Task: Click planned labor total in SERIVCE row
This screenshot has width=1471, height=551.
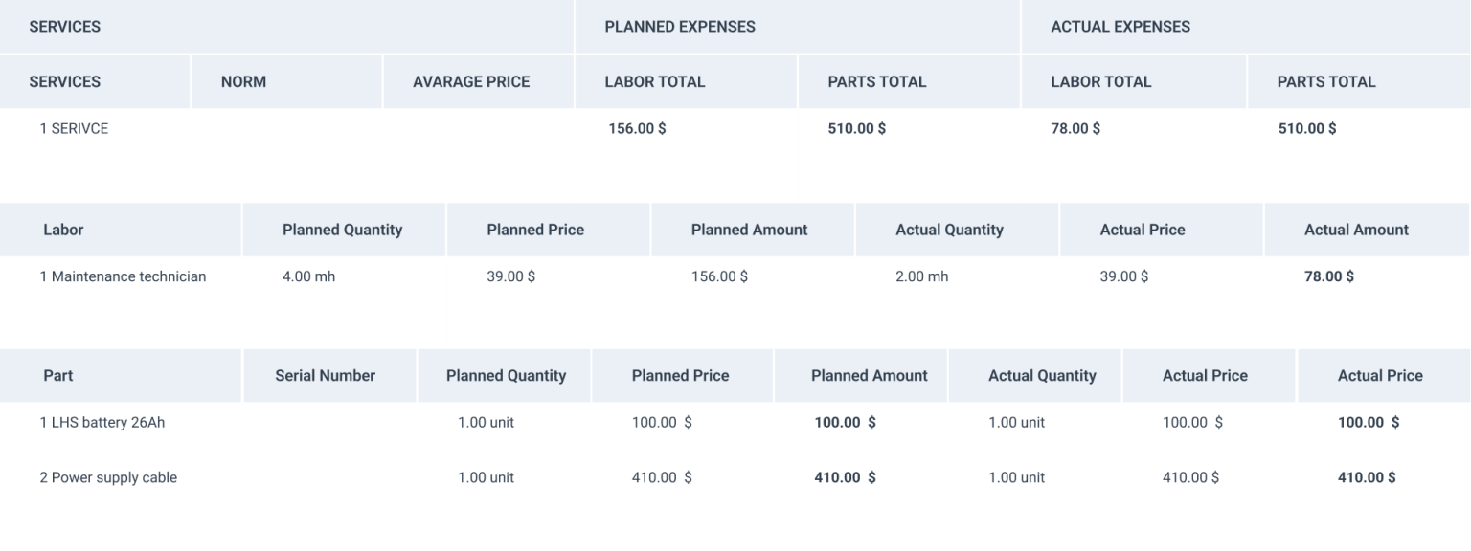Action: coord(637,129)
